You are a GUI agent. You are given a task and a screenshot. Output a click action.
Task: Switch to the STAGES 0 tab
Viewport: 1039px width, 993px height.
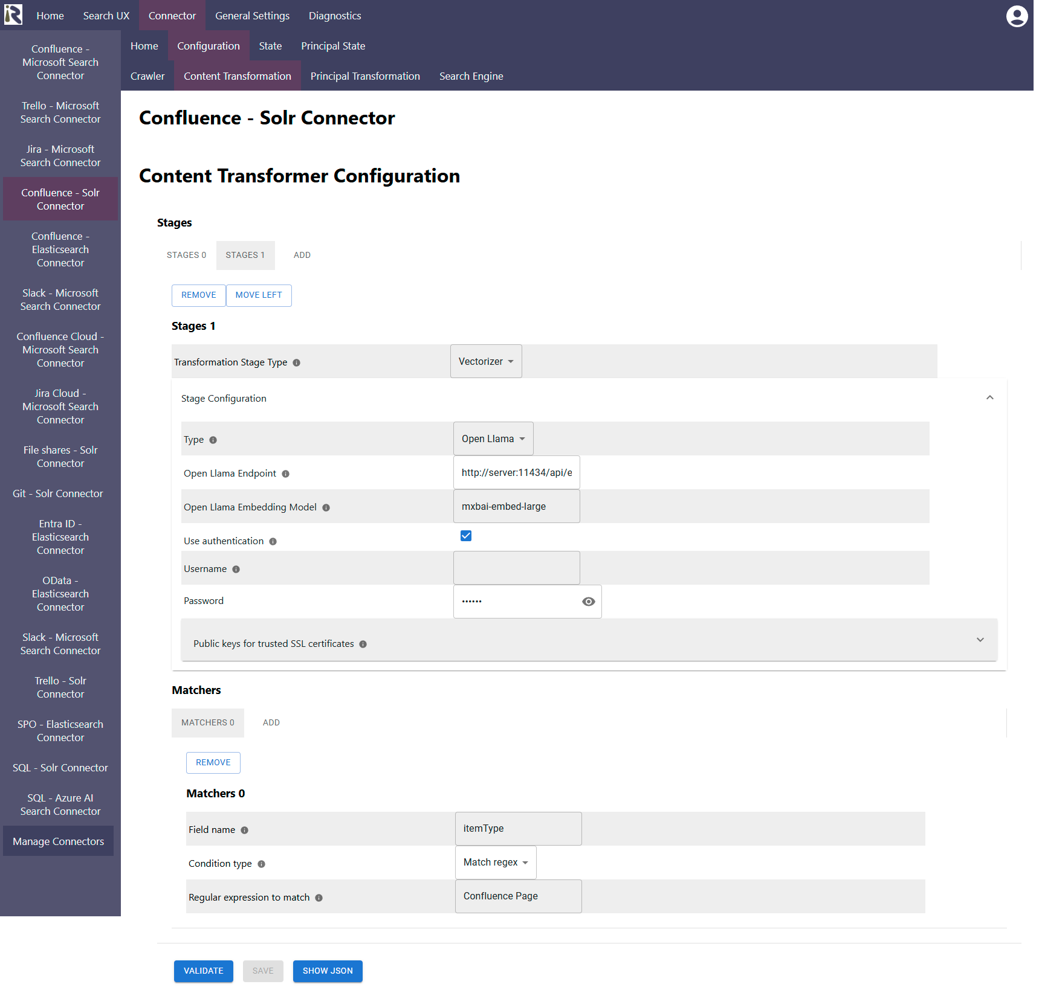point(187,255)
